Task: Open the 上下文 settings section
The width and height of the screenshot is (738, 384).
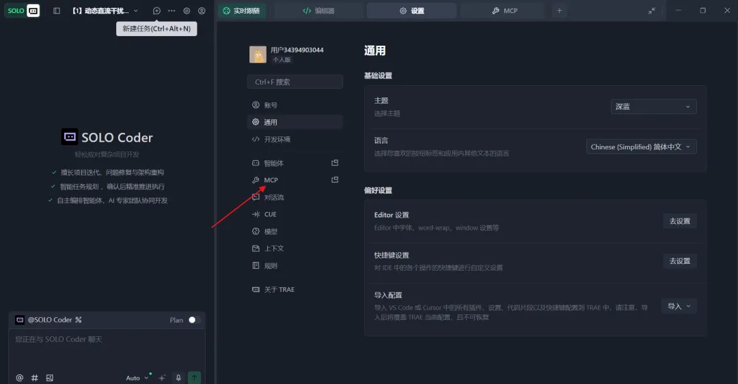Action: pyautogui.click(x=295, y=249)
